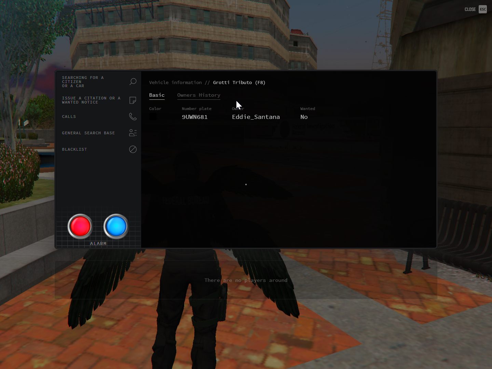
Task: Click the Vehicle information breadcrumb
Action: (175, 82)
